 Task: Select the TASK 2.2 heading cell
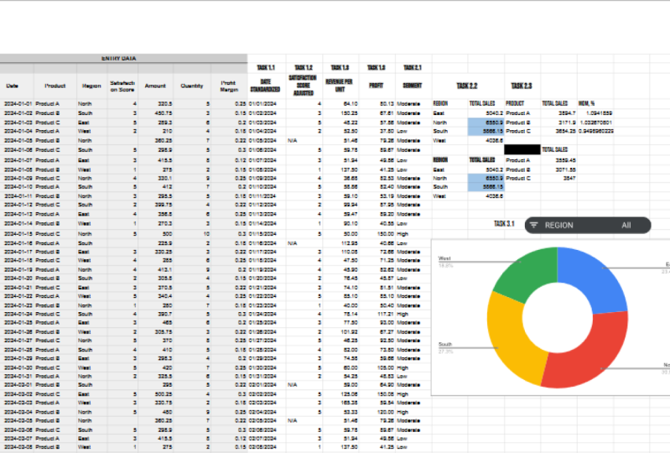point(467,86)
